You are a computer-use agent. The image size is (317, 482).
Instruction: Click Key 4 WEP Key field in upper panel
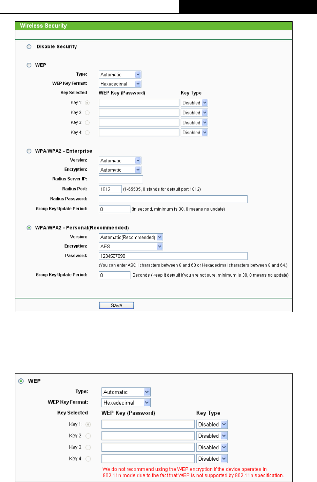[x=139, y=133]
